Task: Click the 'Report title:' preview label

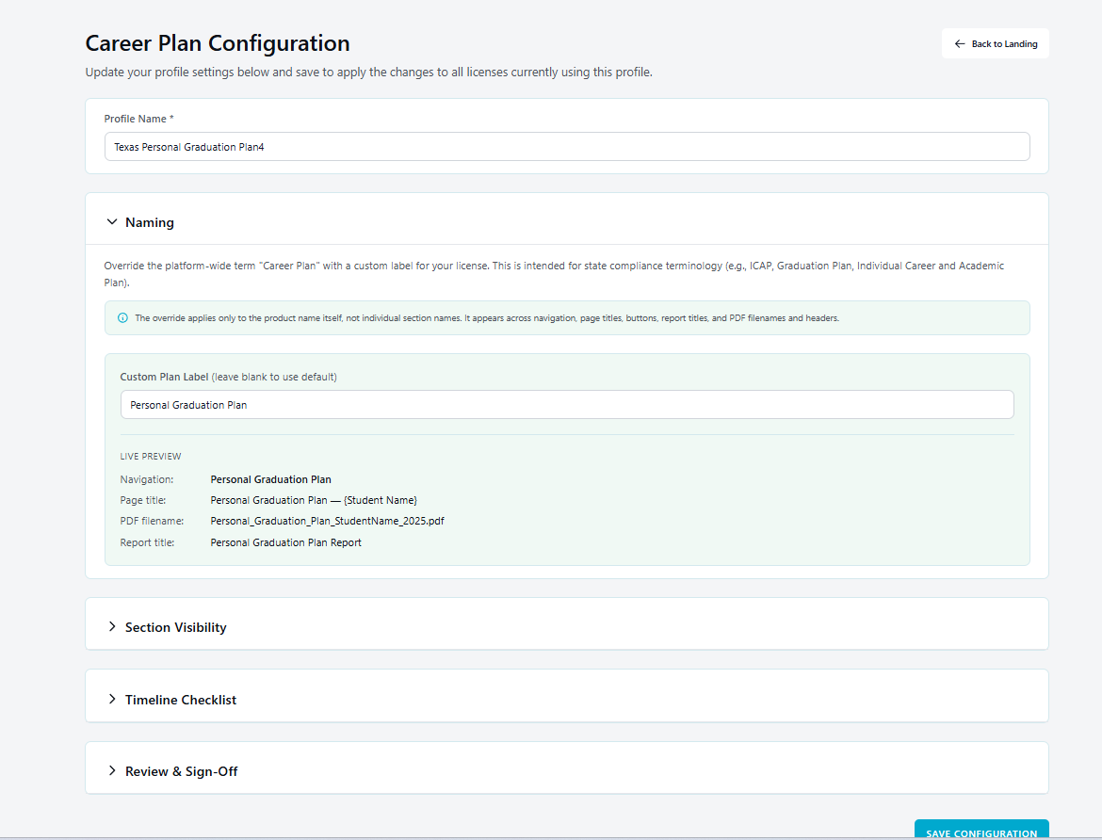Action: tap(147, 542)
